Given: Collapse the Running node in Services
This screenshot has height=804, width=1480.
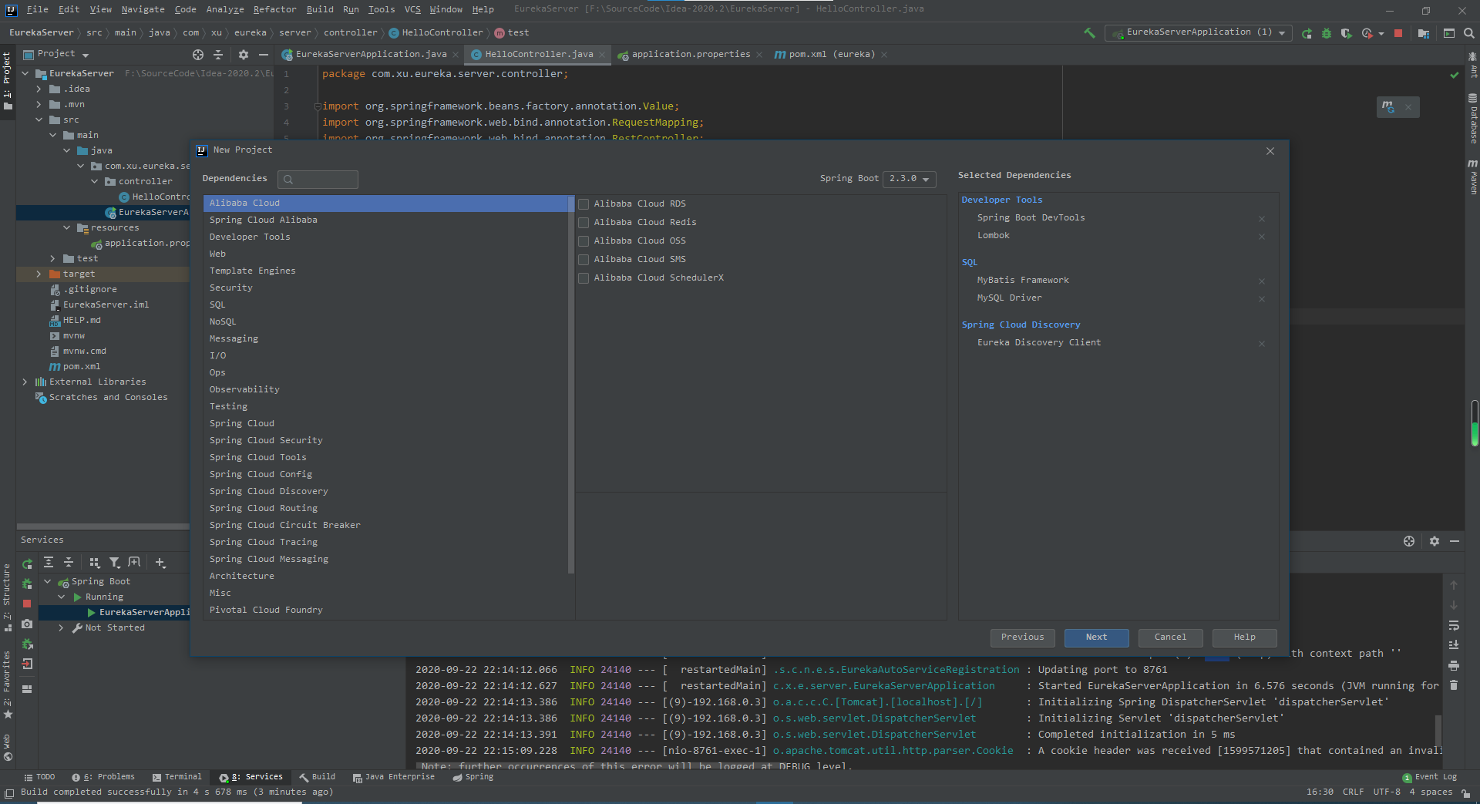Looking at the screenshot, I should coord(61,597).
